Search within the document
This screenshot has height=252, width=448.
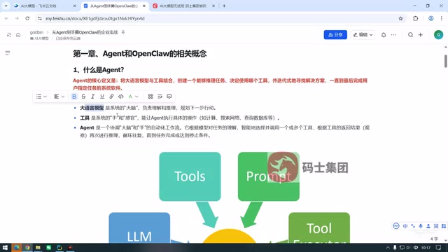point(410,35)
